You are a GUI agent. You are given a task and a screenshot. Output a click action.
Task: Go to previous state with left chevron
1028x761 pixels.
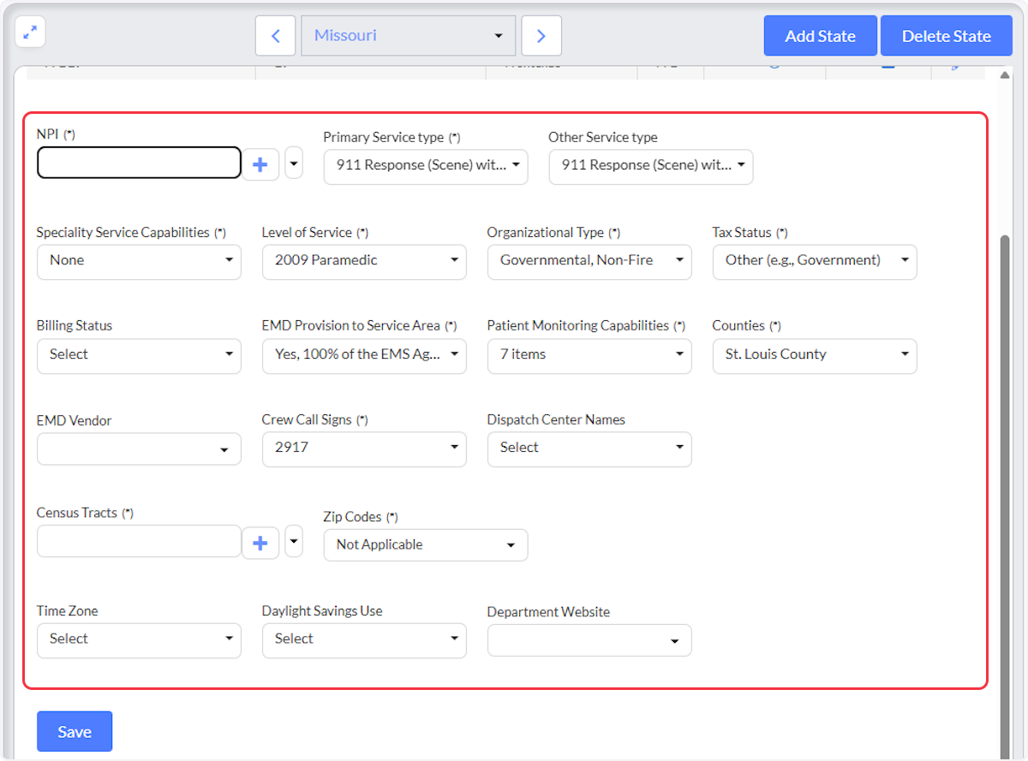[275, 36]
